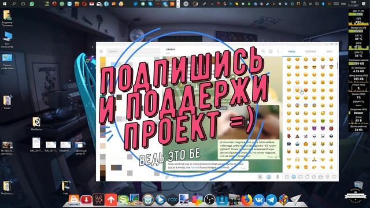
Task: Search within the LikeBot chat
Action: pyautogui.click(x=263, y=51)
